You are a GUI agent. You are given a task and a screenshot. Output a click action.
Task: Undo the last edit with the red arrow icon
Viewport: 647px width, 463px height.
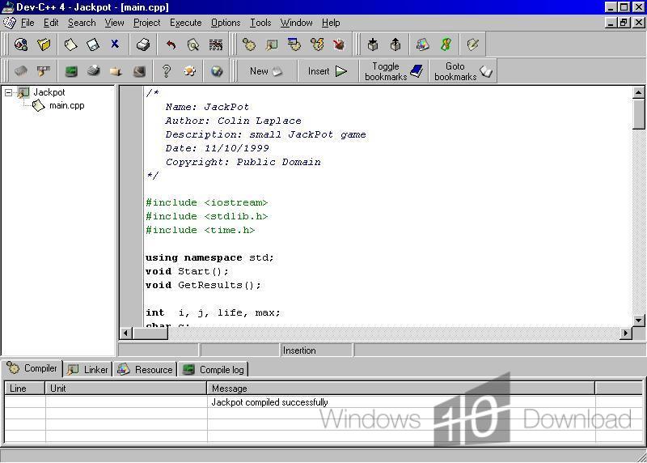point(171,45)
